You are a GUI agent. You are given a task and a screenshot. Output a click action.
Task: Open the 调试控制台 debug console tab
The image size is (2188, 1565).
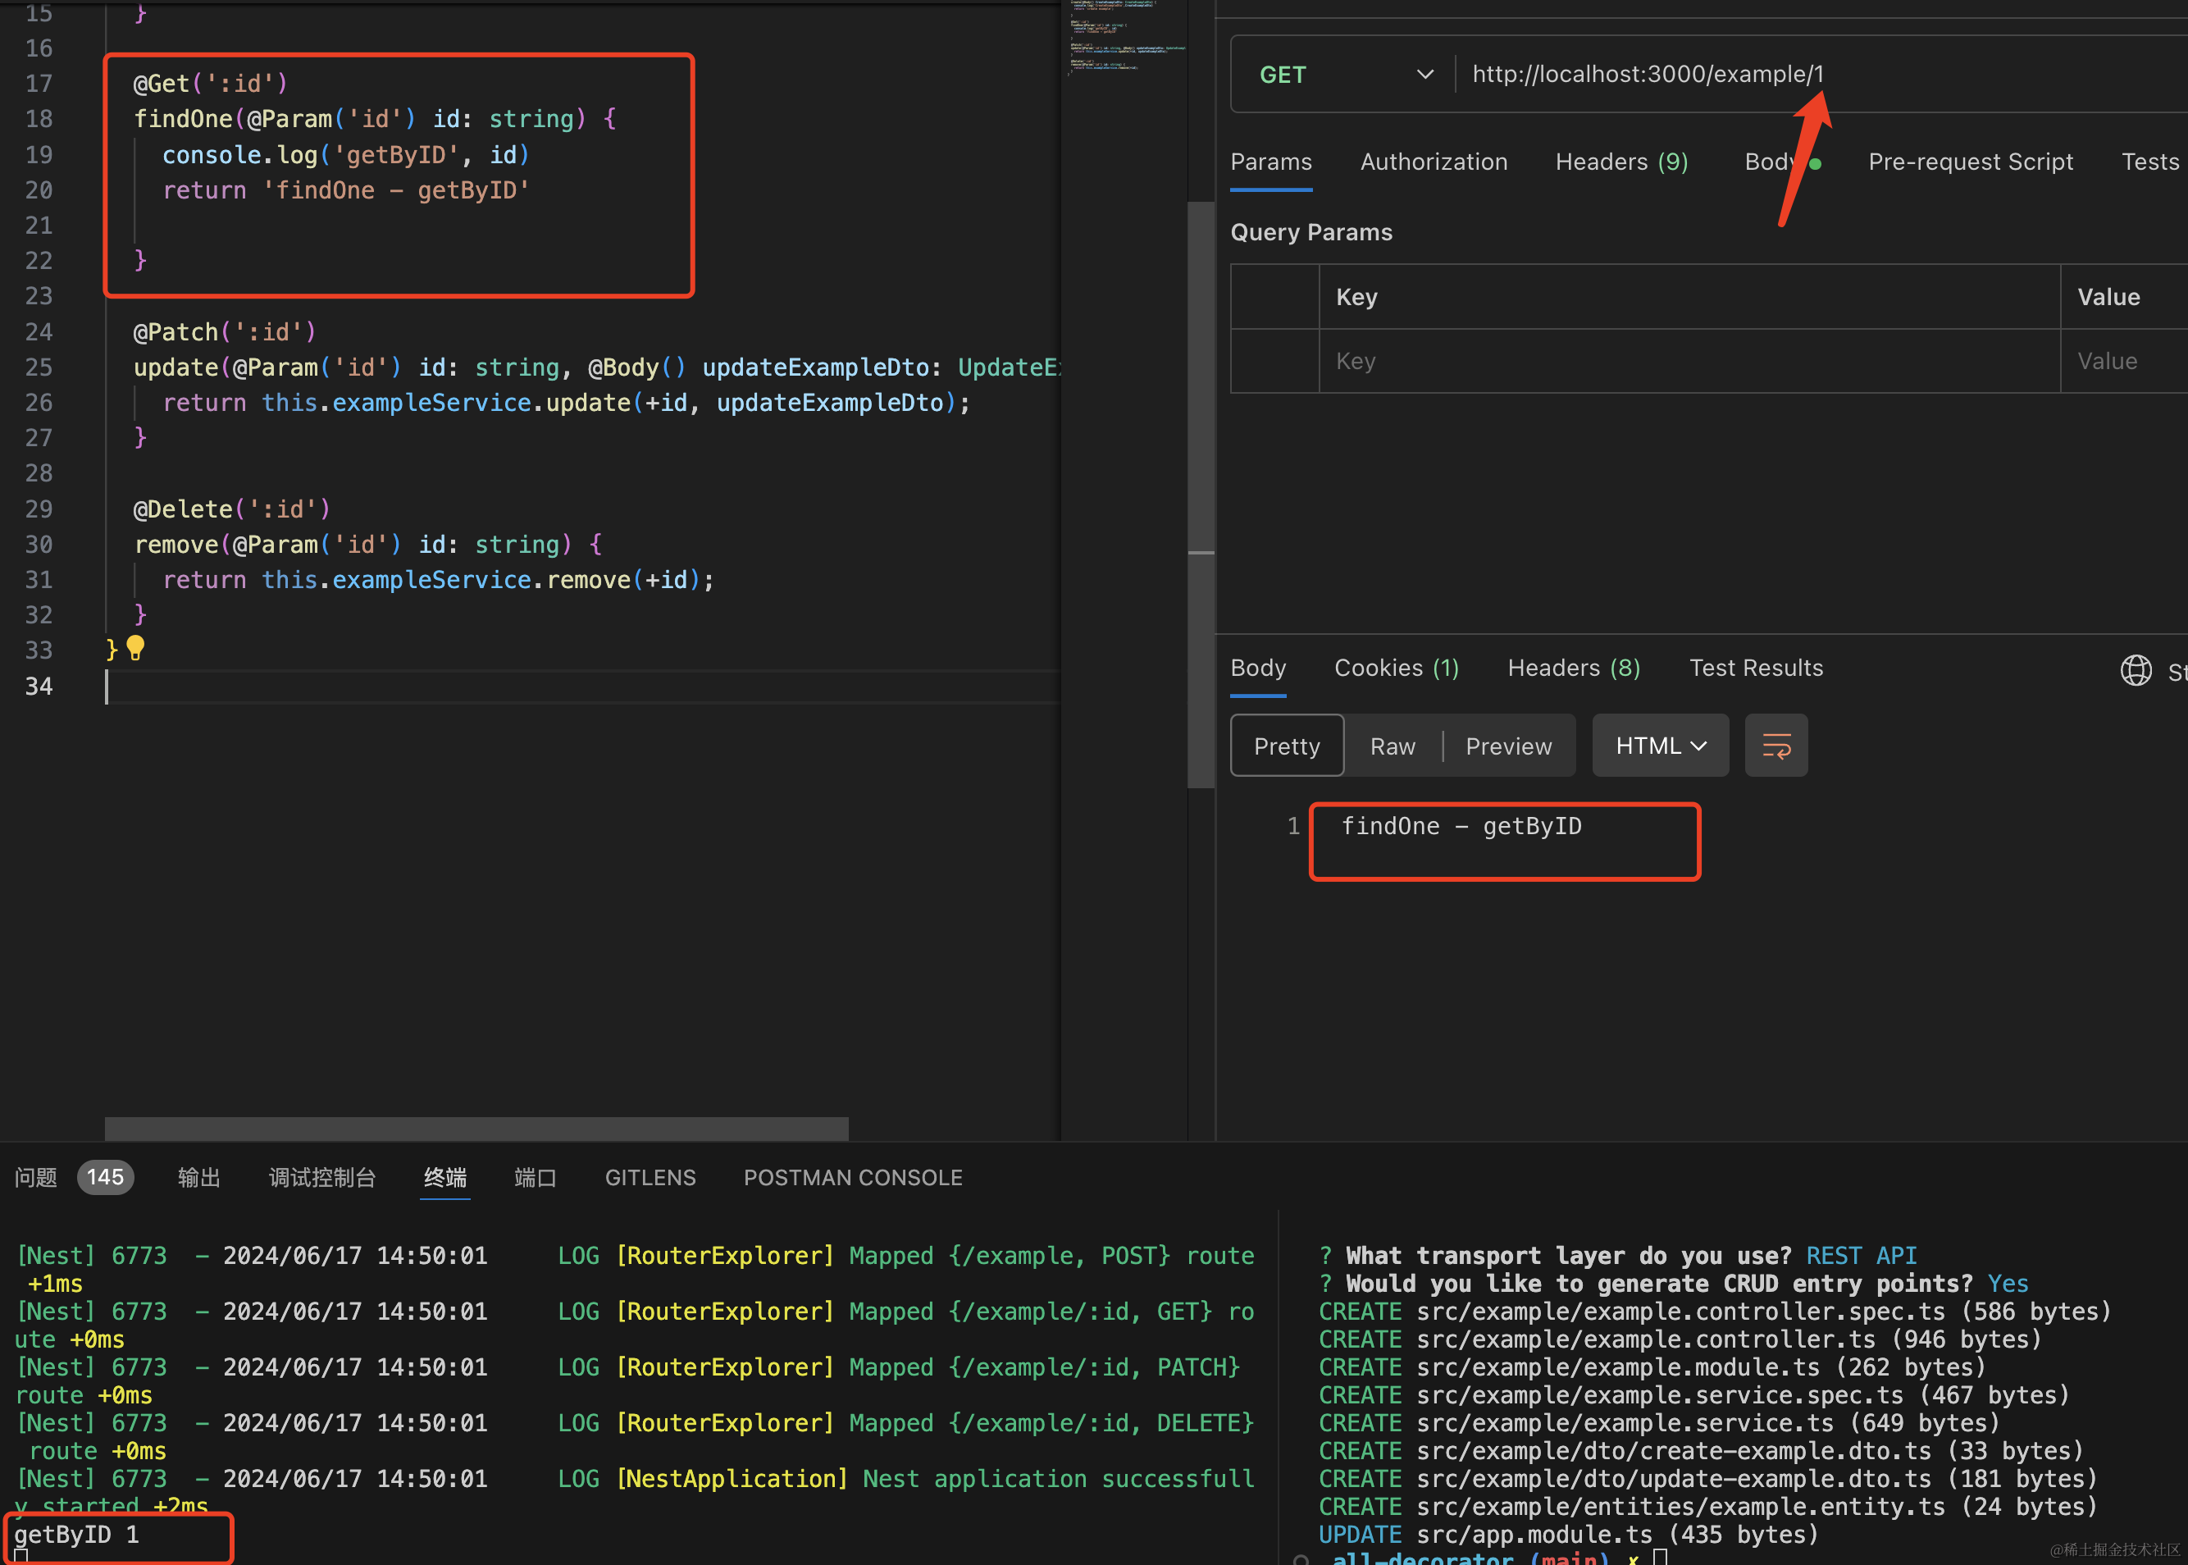[x=321, y=1178]
